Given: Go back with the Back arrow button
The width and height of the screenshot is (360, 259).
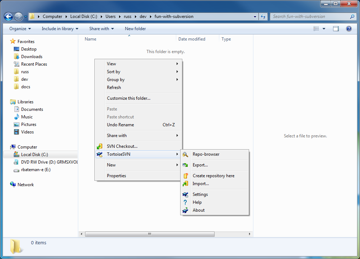Looking at the screenshot, I should coord(9,17).
